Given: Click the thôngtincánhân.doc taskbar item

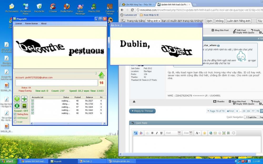Looking at the screenshot, I should click(121, 161).
